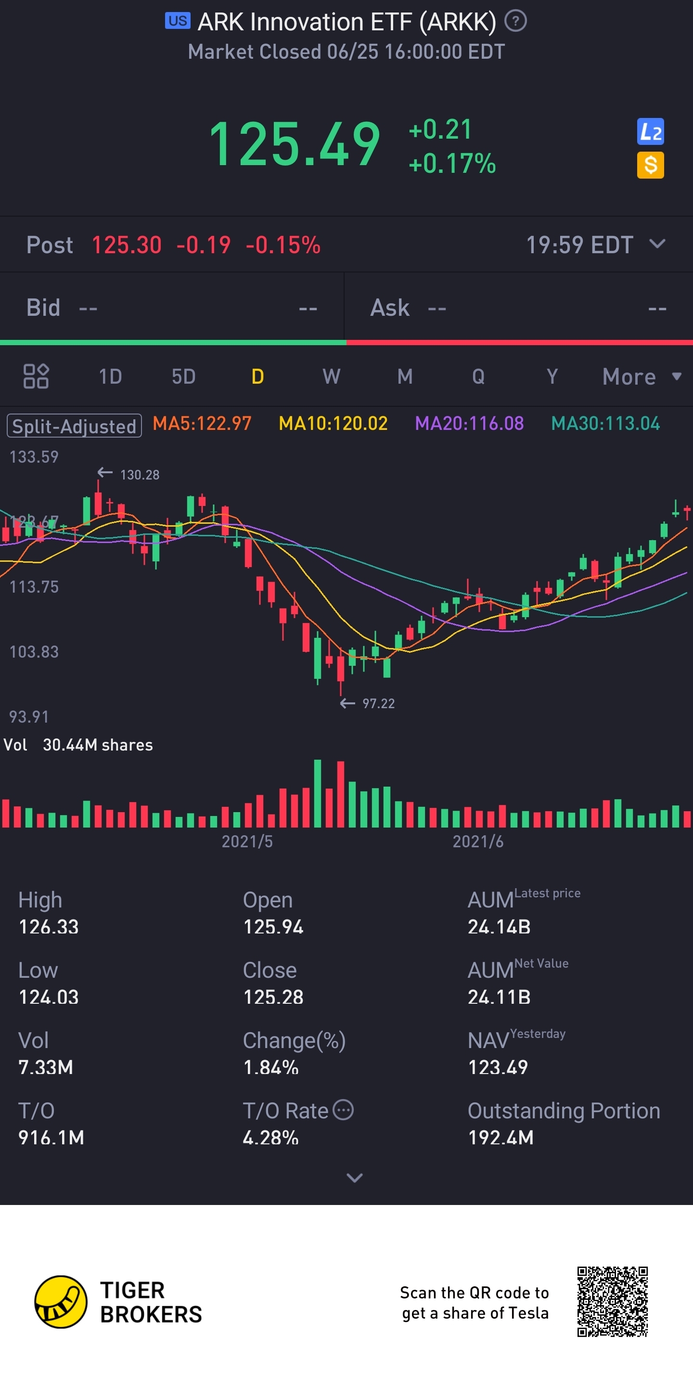
Task: Open the L2 level-two quotes badge
Action: tap(650, 131)
